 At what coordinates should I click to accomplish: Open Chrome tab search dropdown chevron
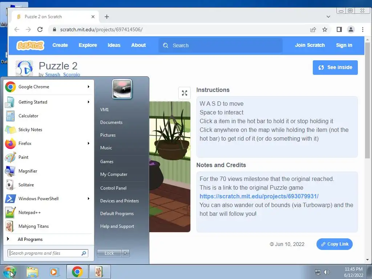[328, 17]
